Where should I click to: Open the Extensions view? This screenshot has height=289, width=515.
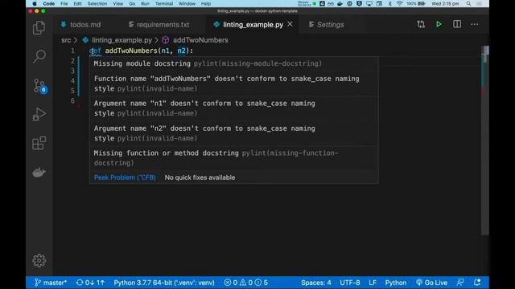pyautogui.click(x=39, y=143)
